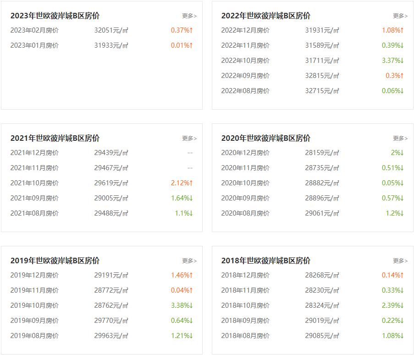
Task: Open the 2021年10月房价 entry
Action: [x=35, y=183]
